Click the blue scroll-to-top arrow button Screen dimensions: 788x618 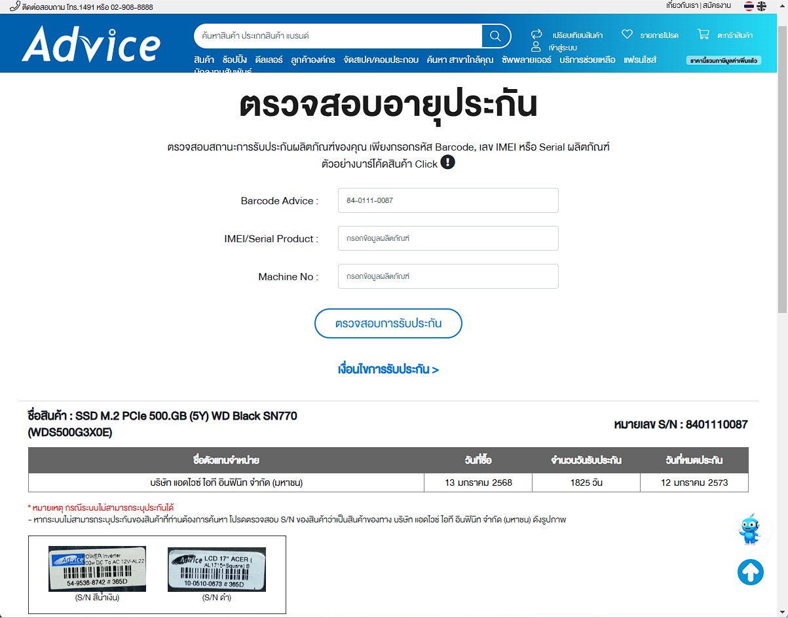[751, 572]
